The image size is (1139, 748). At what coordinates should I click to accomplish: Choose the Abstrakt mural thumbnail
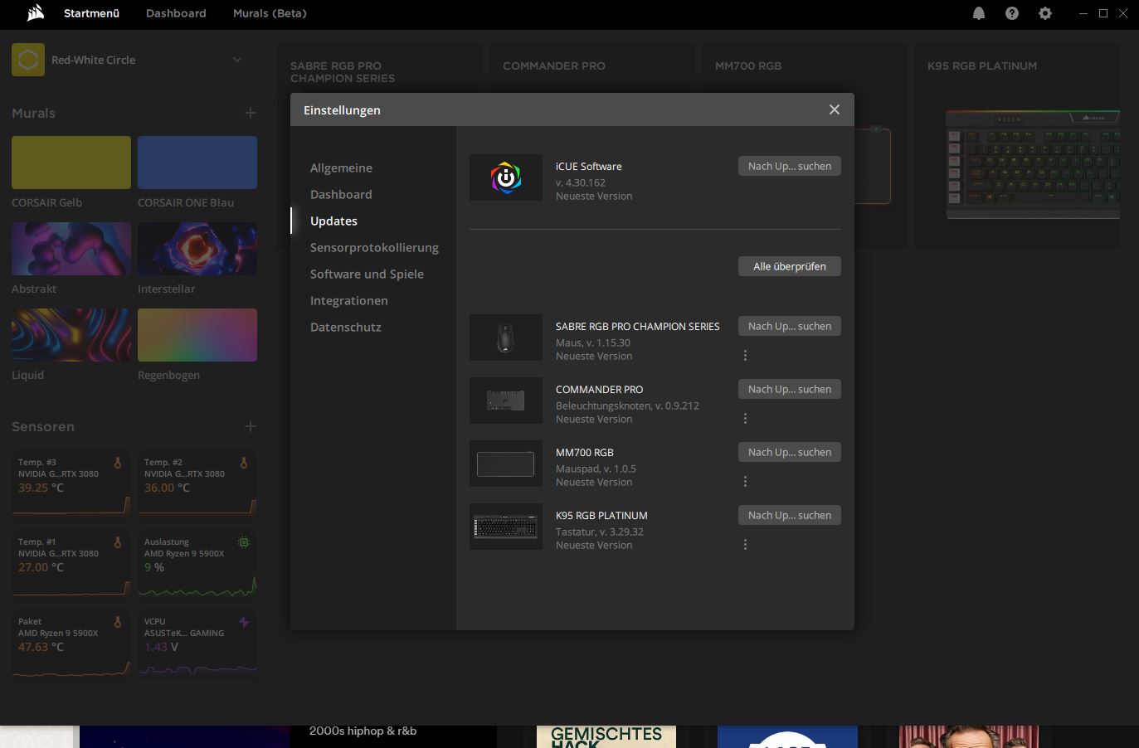pyautogui.click(x=71, y=249)
